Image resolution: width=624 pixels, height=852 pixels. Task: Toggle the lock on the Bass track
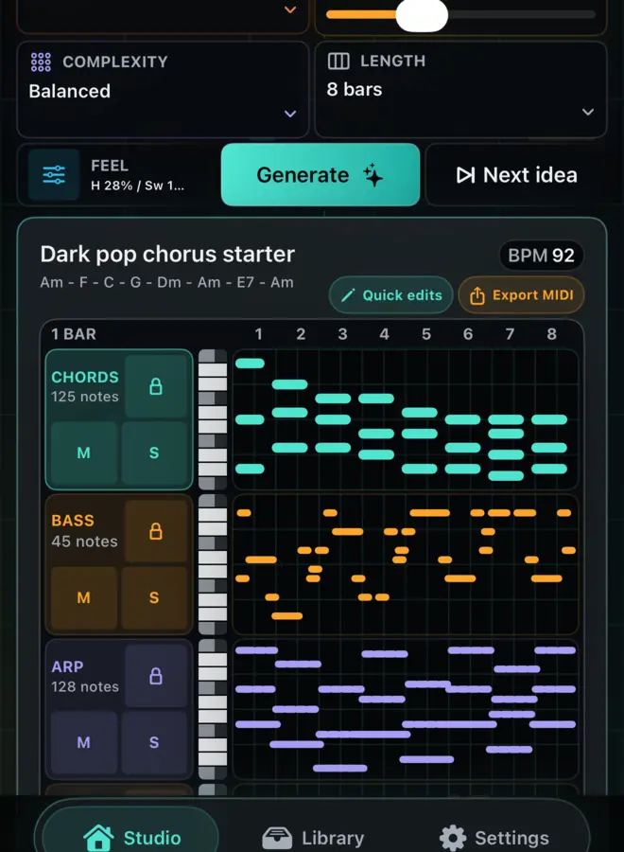[x=156, y=531]
